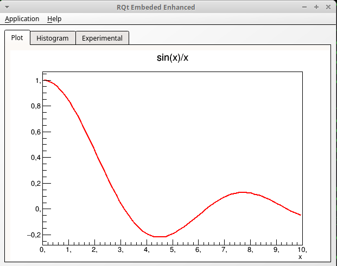
Task: Click the x-axis label 3,
Action: click(x=120, y=250)
